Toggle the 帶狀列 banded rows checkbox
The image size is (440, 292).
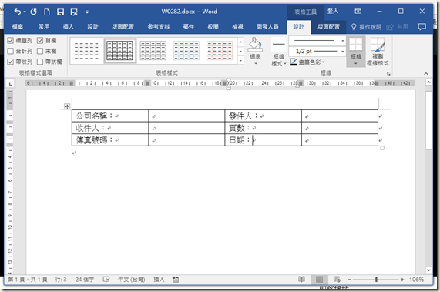pos(10,62)
